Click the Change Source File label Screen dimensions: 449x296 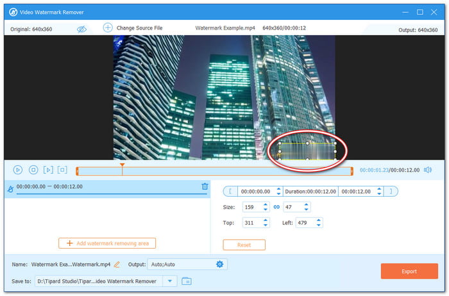tap(139, 28)
